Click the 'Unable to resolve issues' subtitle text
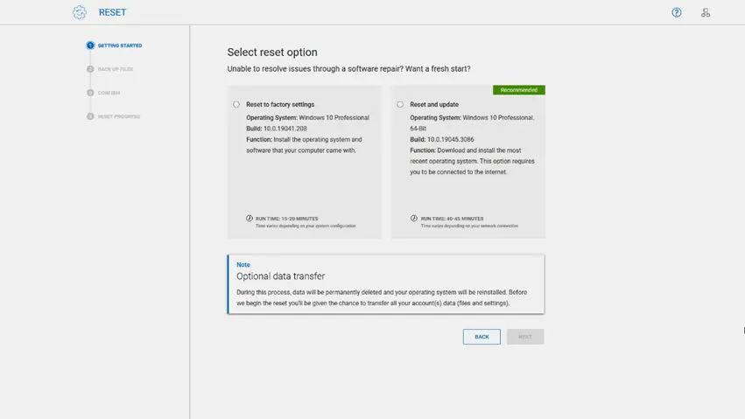The height and width of the screenshot is (419, 745). click(x=348, y=69)
